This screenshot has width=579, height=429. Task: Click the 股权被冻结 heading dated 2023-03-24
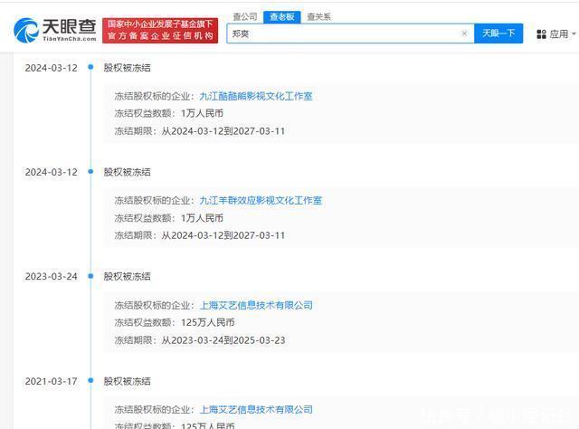[x=127, y=276]
